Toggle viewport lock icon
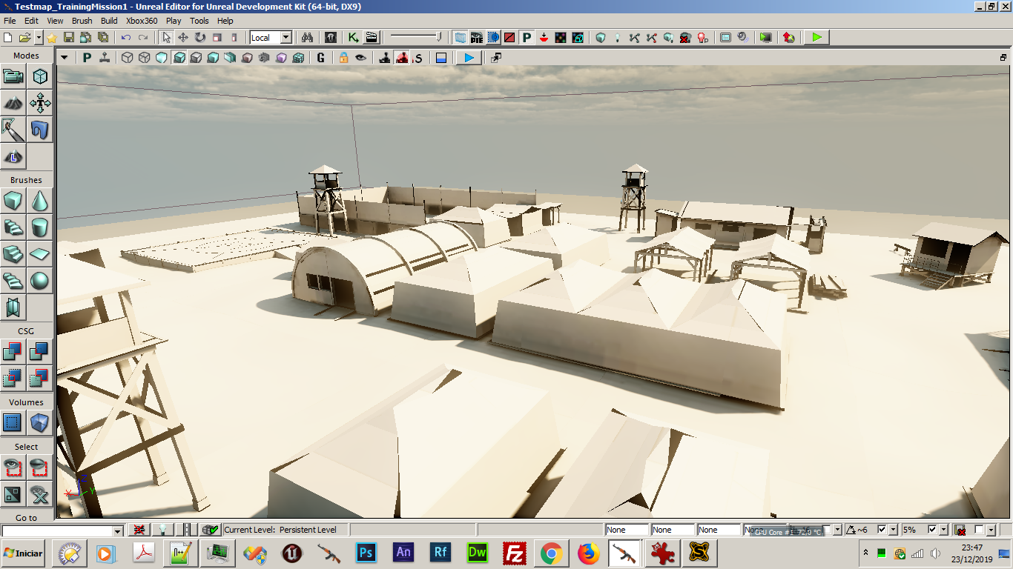 343,58
